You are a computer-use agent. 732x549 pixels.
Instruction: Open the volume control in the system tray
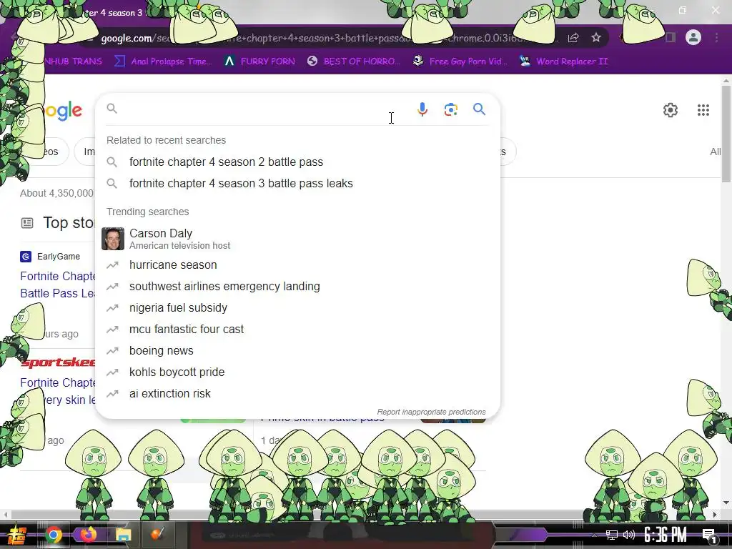(x=629, y=535)
